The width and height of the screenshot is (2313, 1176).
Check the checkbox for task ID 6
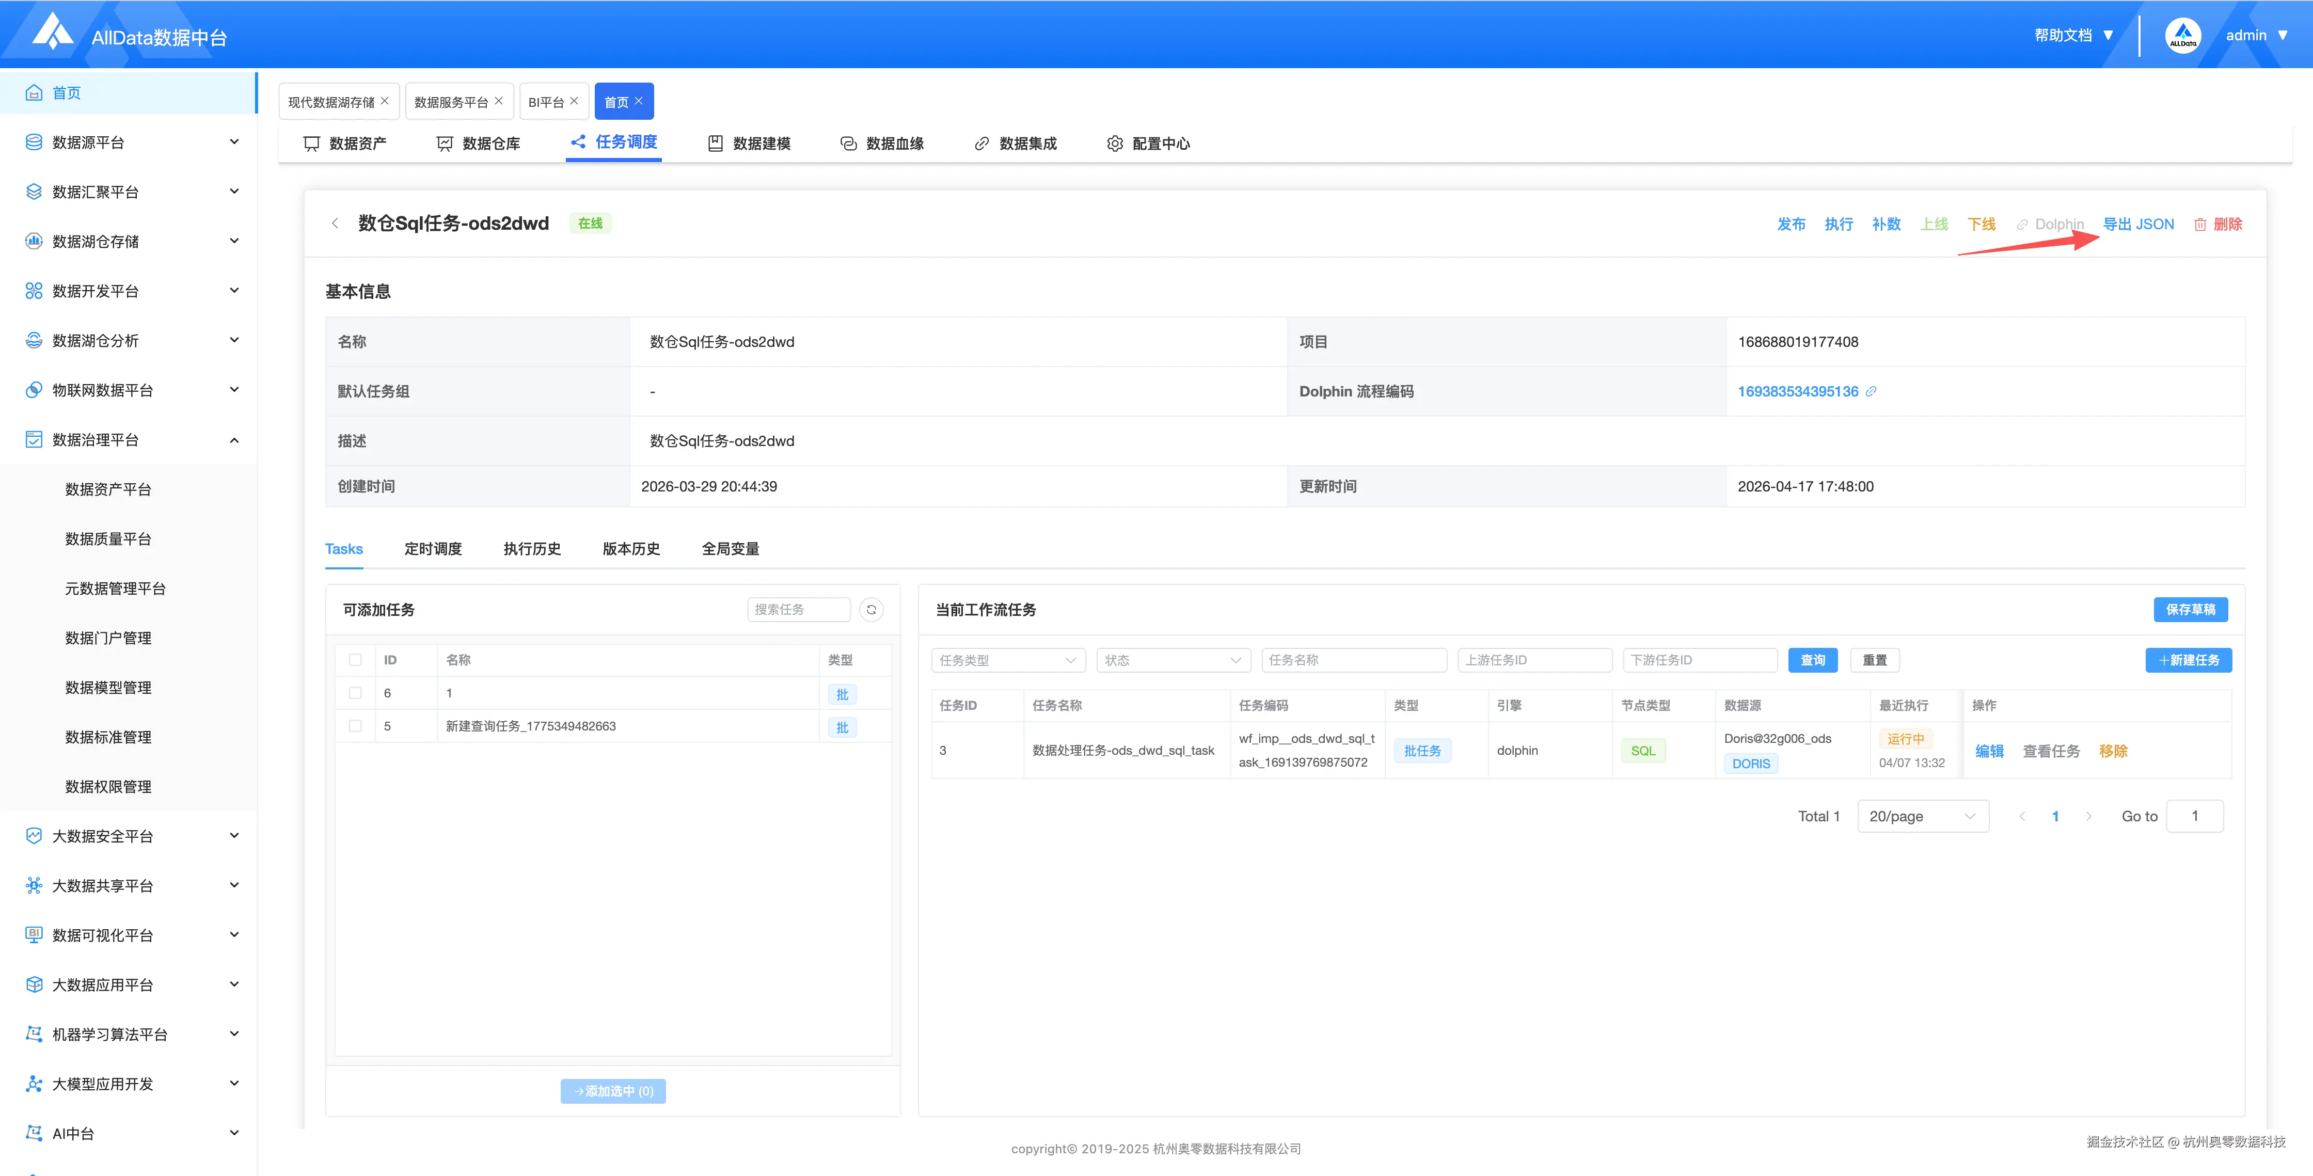pyautogui.click(x=356, y=693)
